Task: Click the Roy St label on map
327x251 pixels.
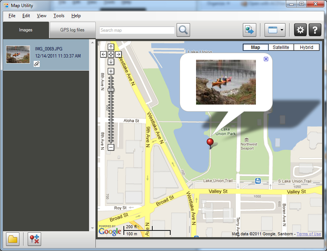Action: coord(120,208)
